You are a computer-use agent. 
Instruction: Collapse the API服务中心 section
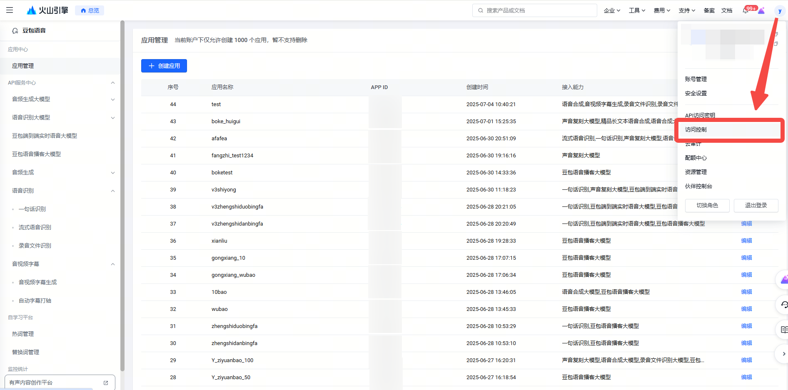pos(112,83)
